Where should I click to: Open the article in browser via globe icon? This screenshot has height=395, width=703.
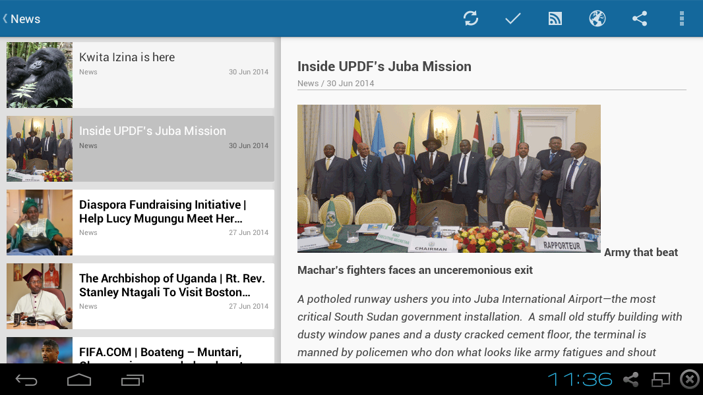pos(597,18)
